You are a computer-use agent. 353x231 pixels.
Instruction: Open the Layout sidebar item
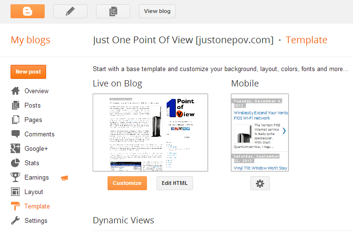pyautogui.click(x=34, y=192)
